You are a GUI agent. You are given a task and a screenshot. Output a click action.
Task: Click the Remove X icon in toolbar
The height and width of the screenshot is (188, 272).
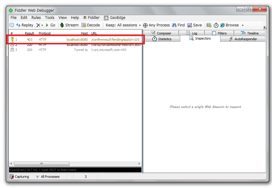click(38, 25)
